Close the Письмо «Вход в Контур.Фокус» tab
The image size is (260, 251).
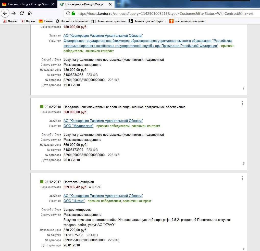pyautogui.click(x=53, y=5)
